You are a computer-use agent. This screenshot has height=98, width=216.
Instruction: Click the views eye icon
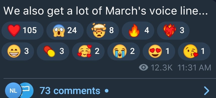pos(143,68)
